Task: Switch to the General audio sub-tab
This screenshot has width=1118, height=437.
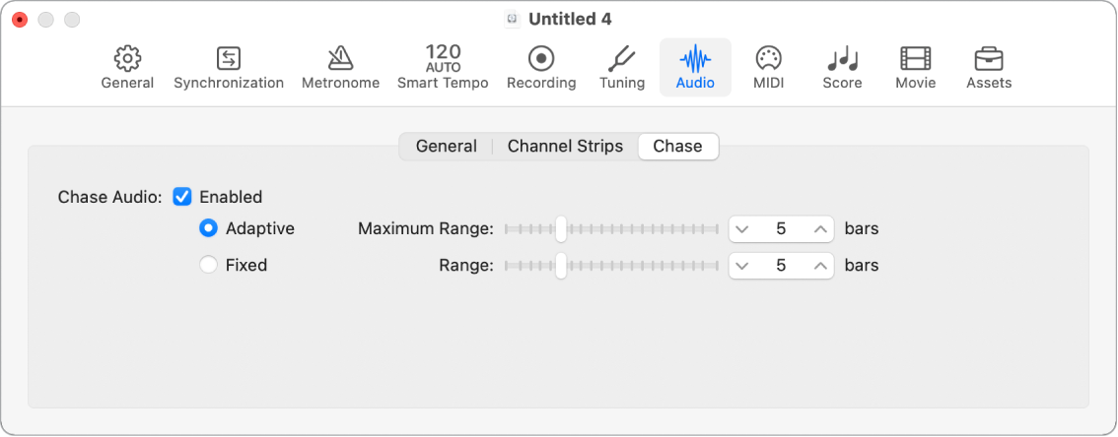Action: (x=446, y=147)
